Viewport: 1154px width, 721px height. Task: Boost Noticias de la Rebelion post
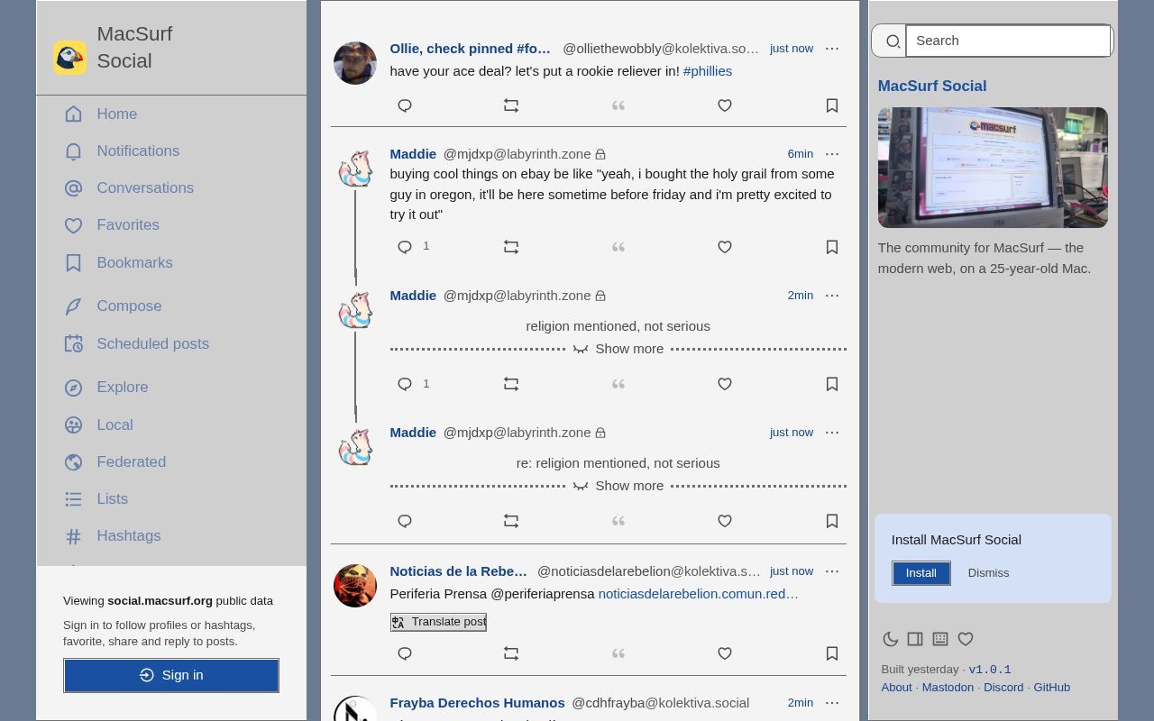coord(511,653)
